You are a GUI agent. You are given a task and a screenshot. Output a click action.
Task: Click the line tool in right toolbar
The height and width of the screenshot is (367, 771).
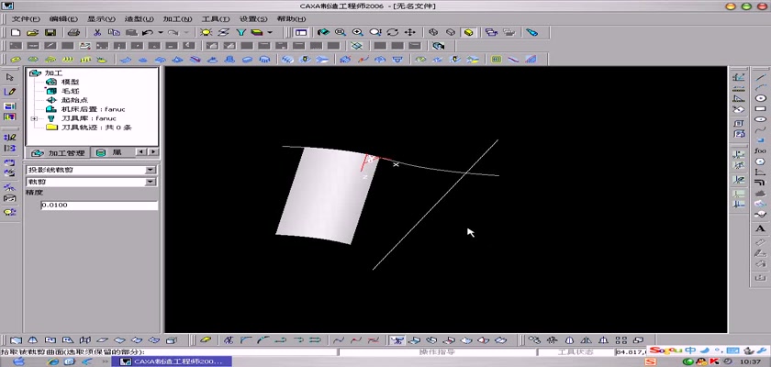pos(760,77)
